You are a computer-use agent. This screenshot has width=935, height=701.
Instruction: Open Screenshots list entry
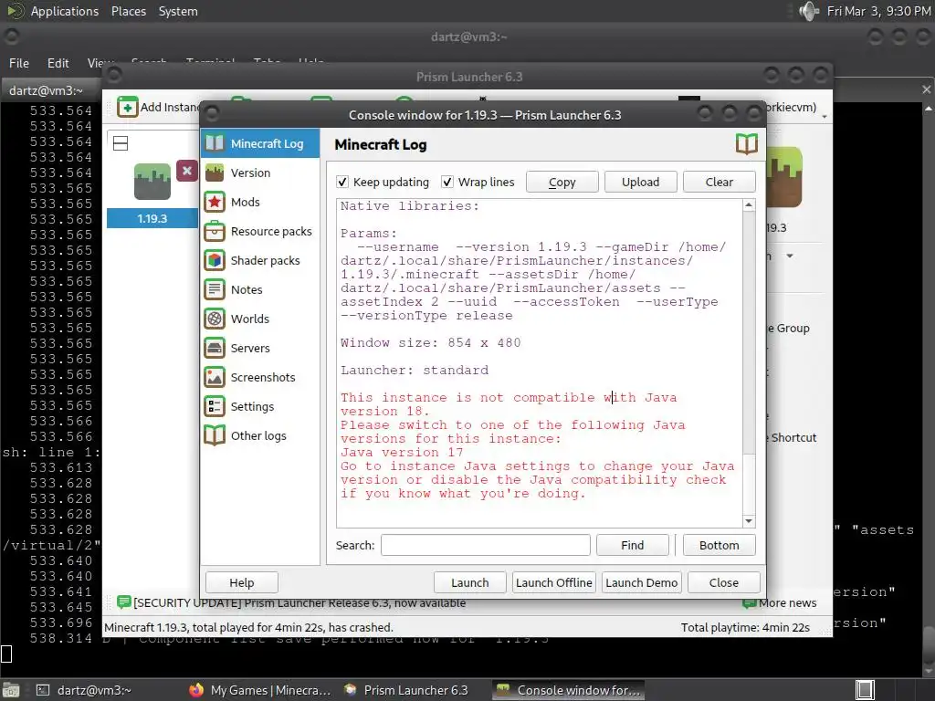point(260,377)
